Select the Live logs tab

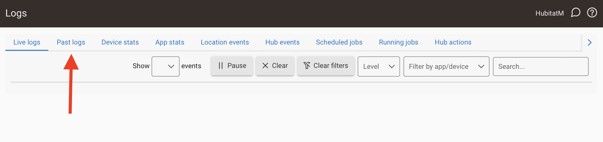point(27,42)
